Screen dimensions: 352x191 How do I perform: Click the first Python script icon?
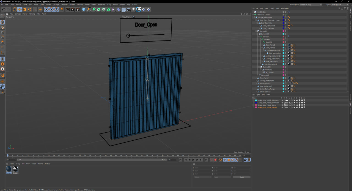point(144,9)
